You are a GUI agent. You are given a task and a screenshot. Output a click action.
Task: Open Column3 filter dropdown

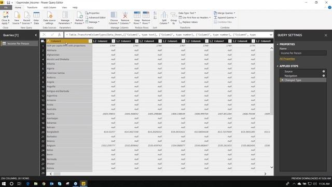point(137,41)
